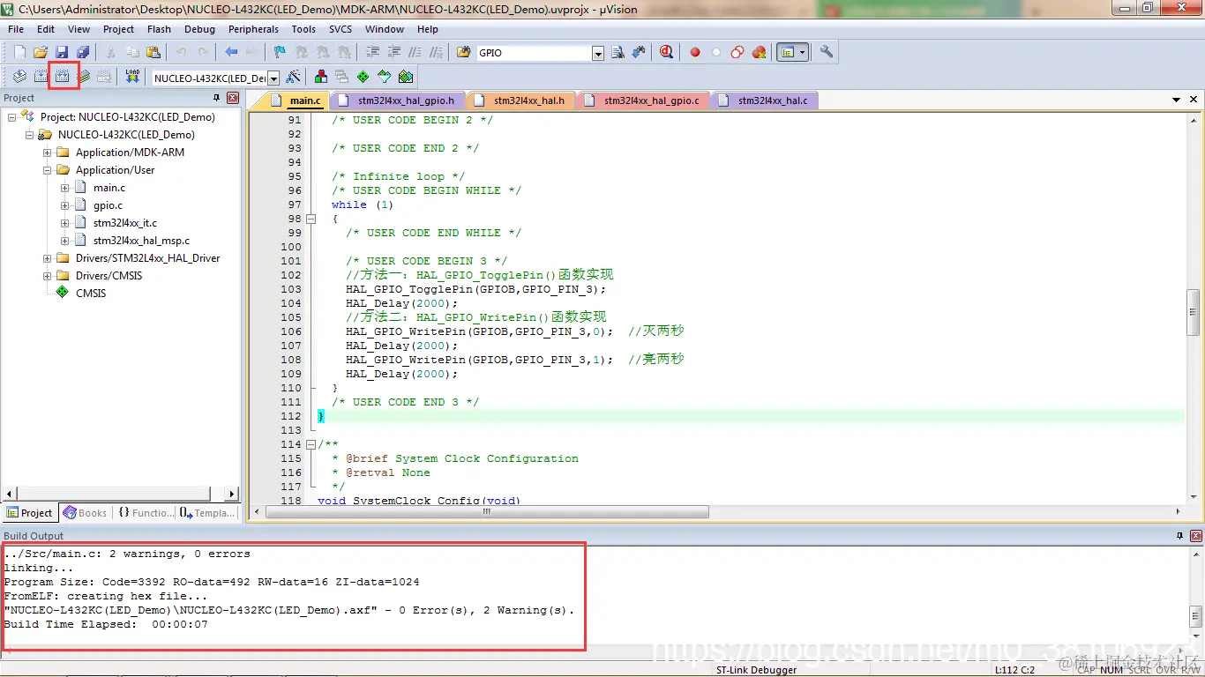1205x677 pixels.
Task: Open Configuration using the wrench icon
Action: [x=827, y=53]
